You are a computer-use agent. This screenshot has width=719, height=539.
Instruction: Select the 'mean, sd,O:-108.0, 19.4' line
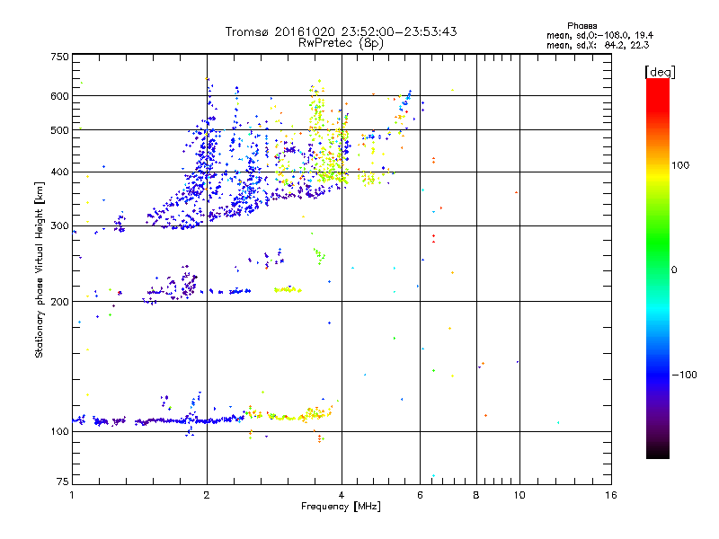pyautogui.click(x=599, y=35)
